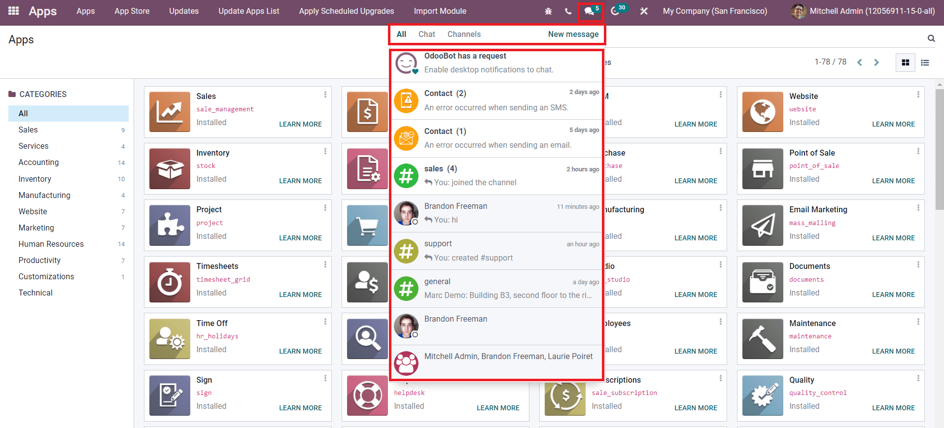Click the Maintenance app icon
944x428 pixels.
[x=763, y=339]
